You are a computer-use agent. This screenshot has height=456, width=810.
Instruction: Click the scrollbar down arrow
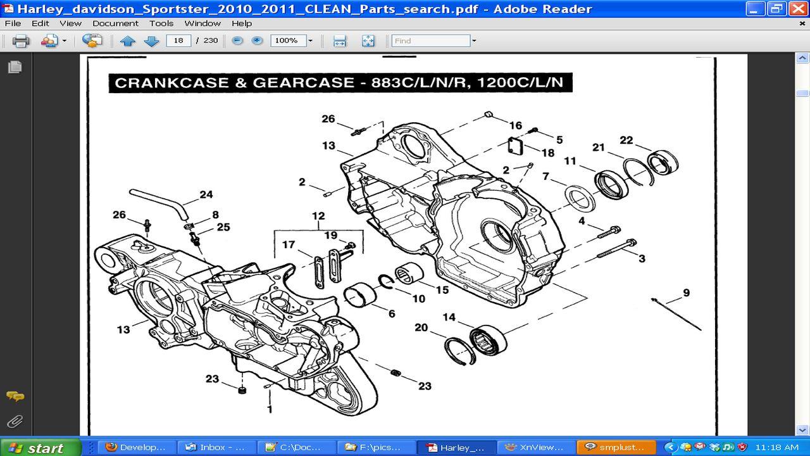[802, 431]
